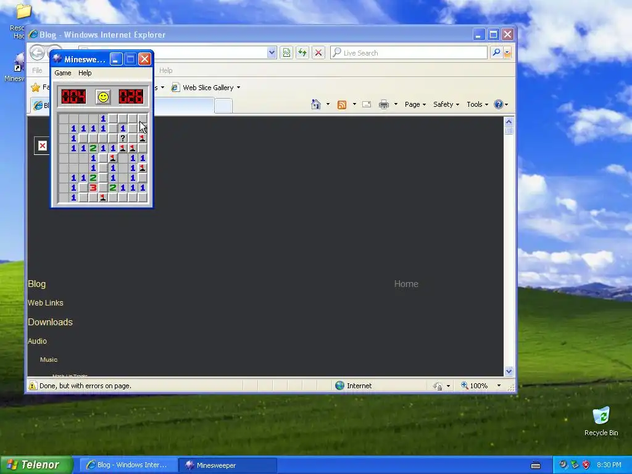Click the Refresh button in Internet Explorer
This screenshot has width=632, height=474.
coord(302,53)
